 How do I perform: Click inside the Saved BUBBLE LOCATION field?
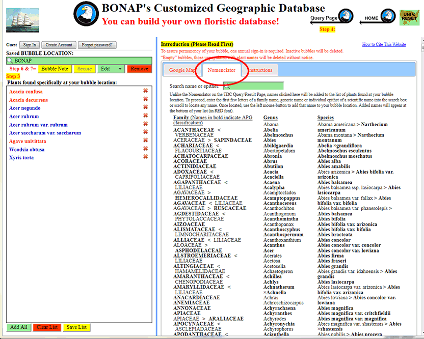(x=79, y=61)
